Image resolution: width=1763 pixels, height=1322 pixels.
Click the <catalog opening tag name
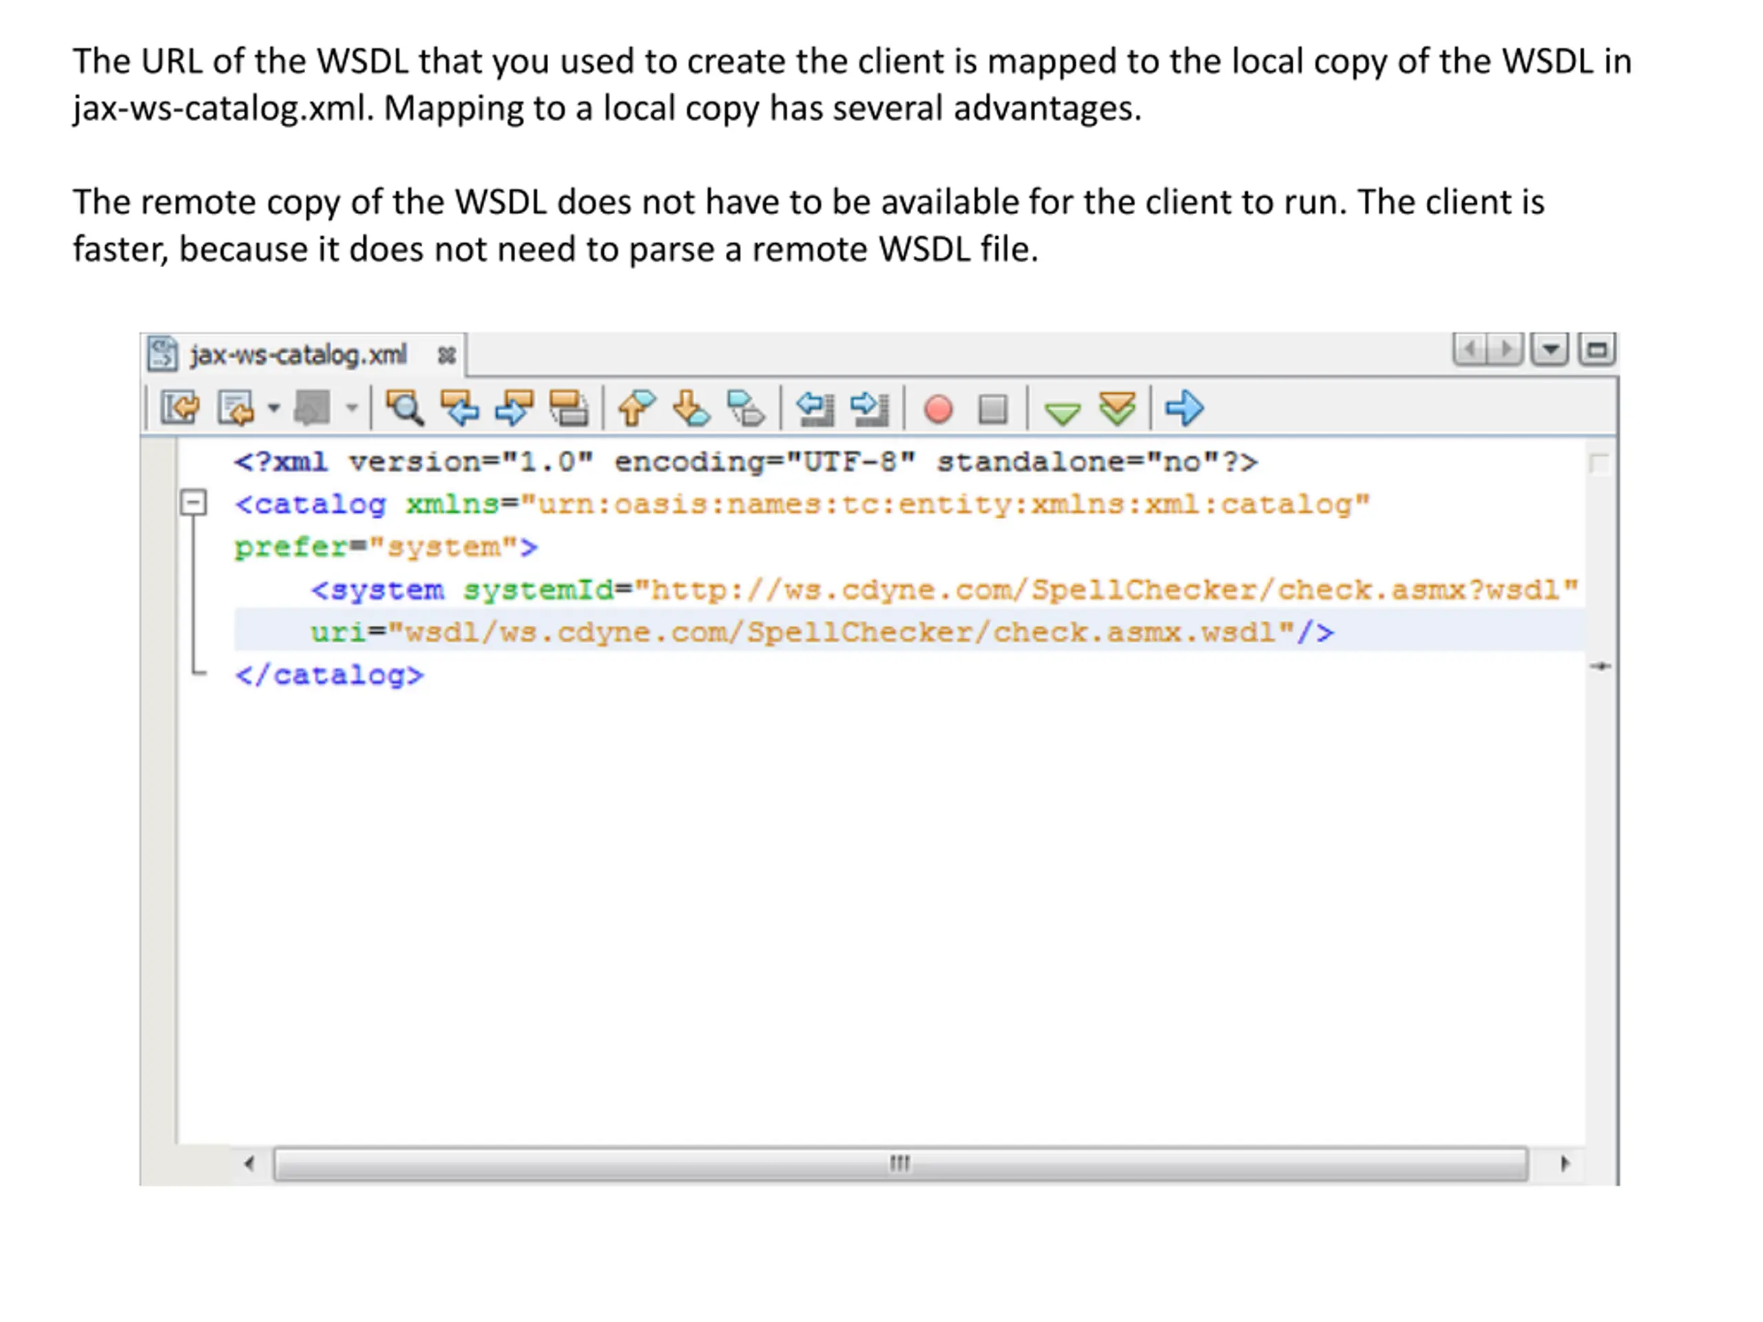(310, 505)
